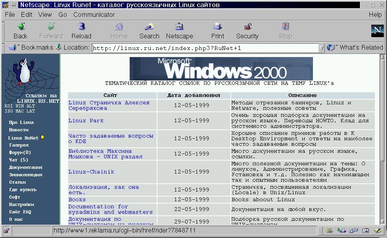Open the View menu
Image resolution: width=387 pixels, height=238 pixels.
[45, 14]
